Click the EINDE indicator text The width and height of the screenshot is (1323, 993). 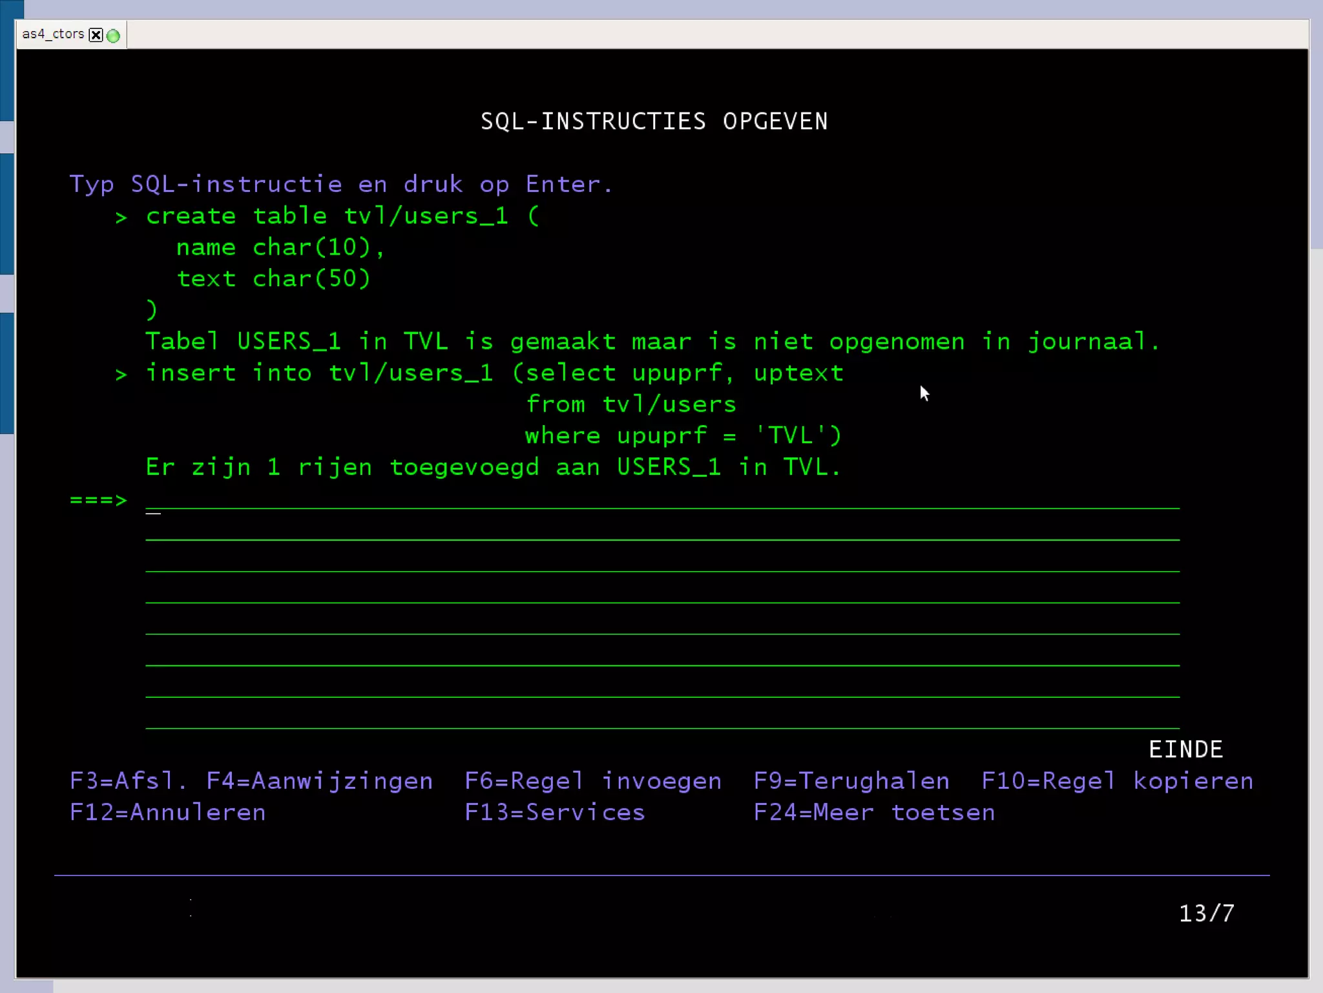pyautogui.click(x=1185, y=749)
